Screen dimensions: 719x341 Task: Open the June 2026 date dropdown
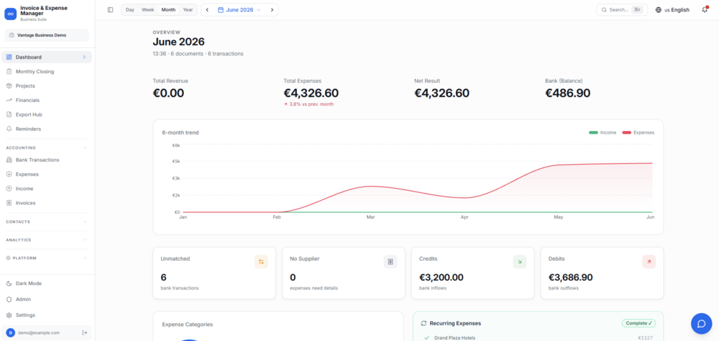(240, 9)
